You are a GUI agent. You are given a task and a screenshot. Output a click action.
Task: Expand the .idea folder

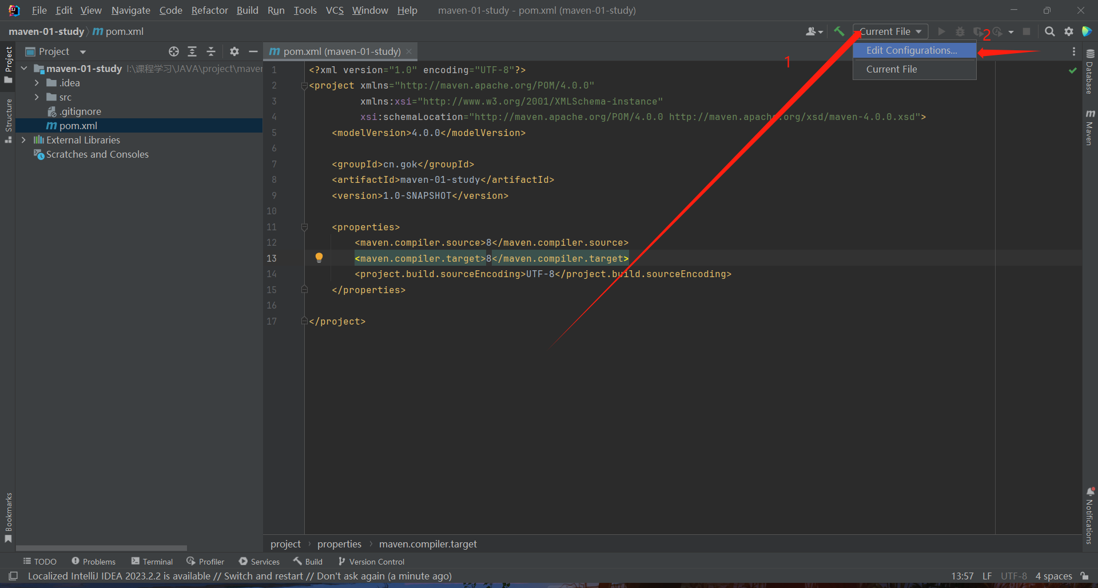point(37,83)
